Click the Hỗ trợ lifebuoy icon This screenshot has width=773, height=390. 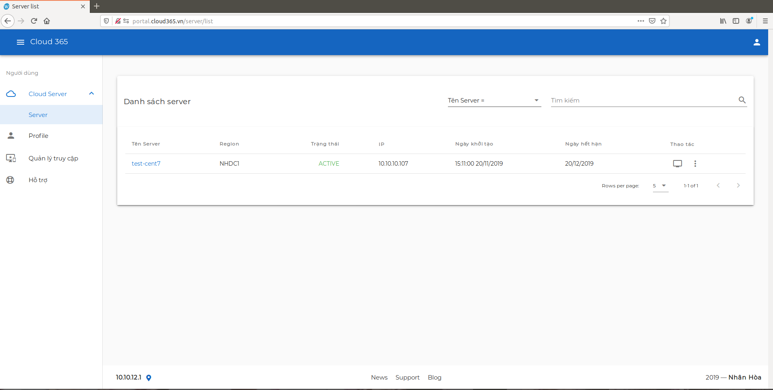pyautogui.click(x=10, y=180)
